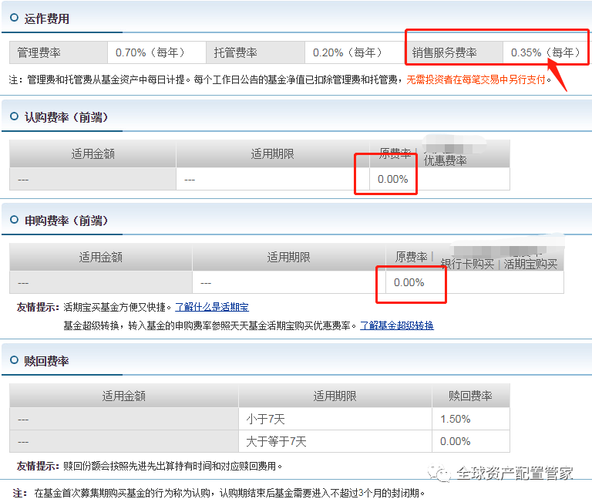Click the 销售服务费率 label cell
Viewport: 592px width, 499px height.
click(453, 52)
